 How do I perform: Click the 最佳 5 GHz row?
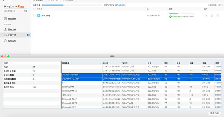[32, 87]
